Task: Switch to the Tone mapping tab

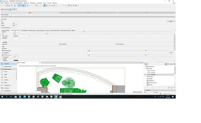Action: pos(24,31)
